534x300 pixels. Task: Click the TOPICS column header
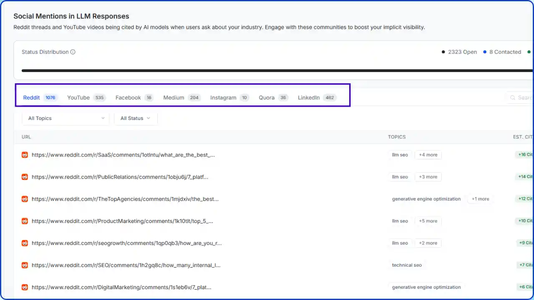tap(397, 137)
